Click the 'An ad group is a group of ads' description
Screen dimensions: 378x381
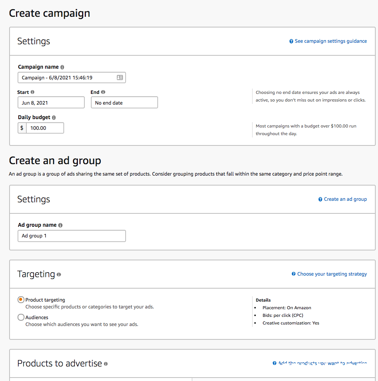(x=176, y=174)
